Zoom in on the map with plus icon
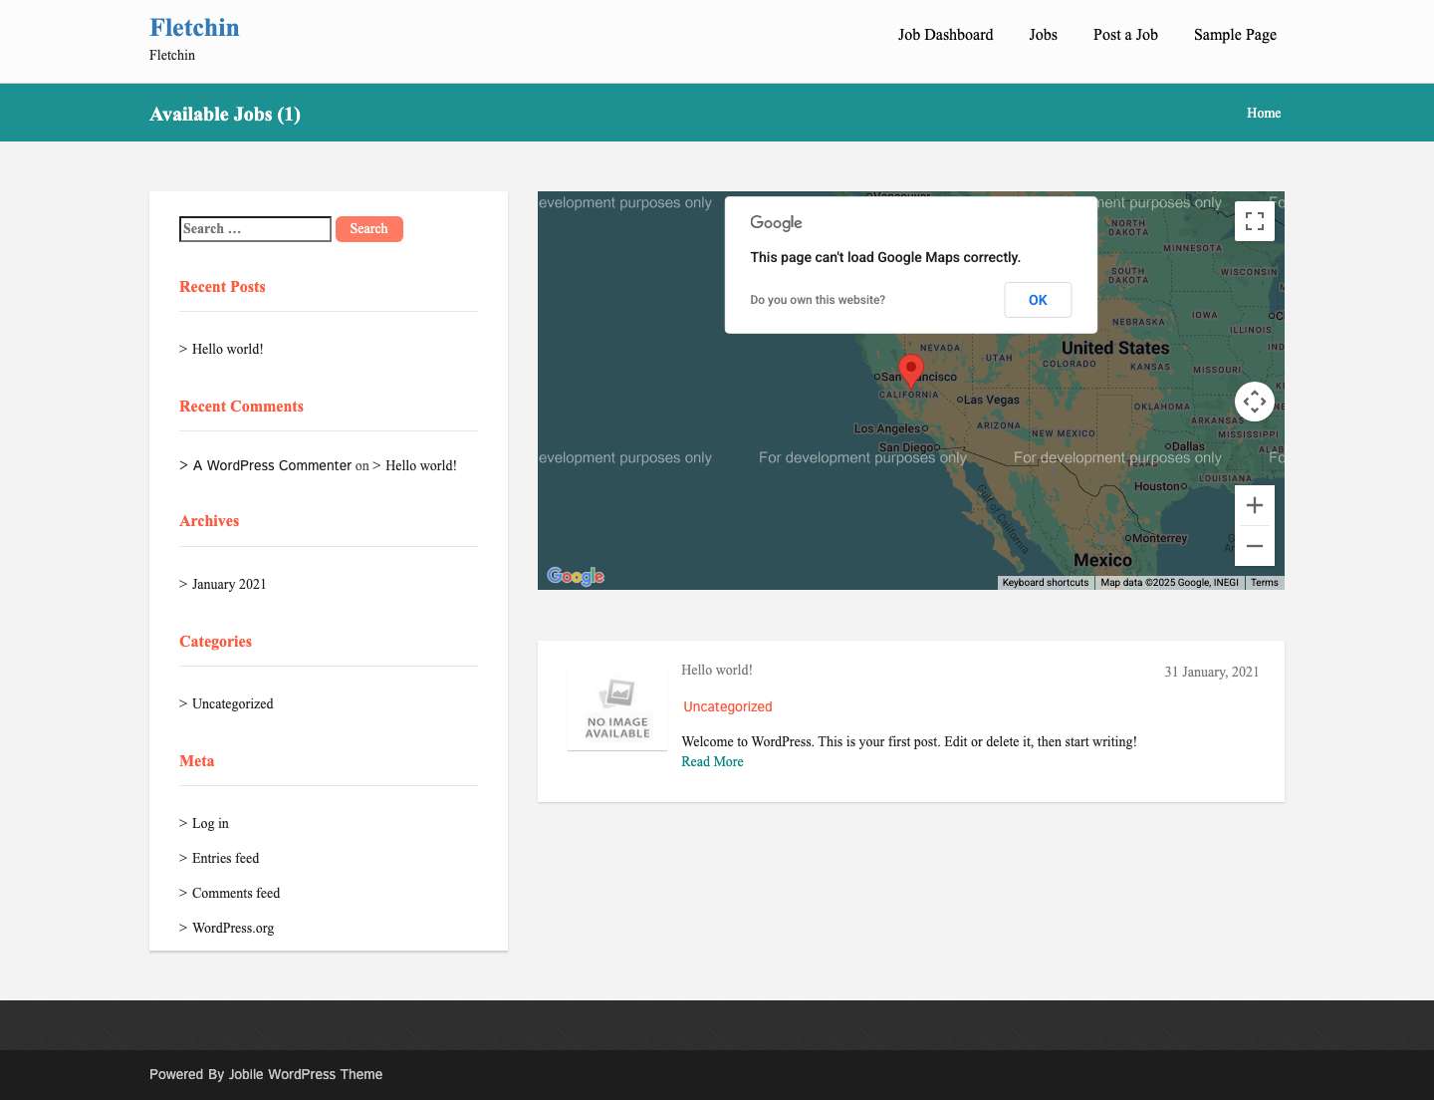Image resolution: width=1434 pixels, height=1100 pixels. [x=1254, y=505]
